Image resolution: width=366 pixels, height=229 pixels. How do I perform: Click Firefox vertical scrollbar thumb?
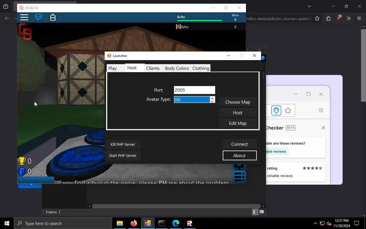363,65
